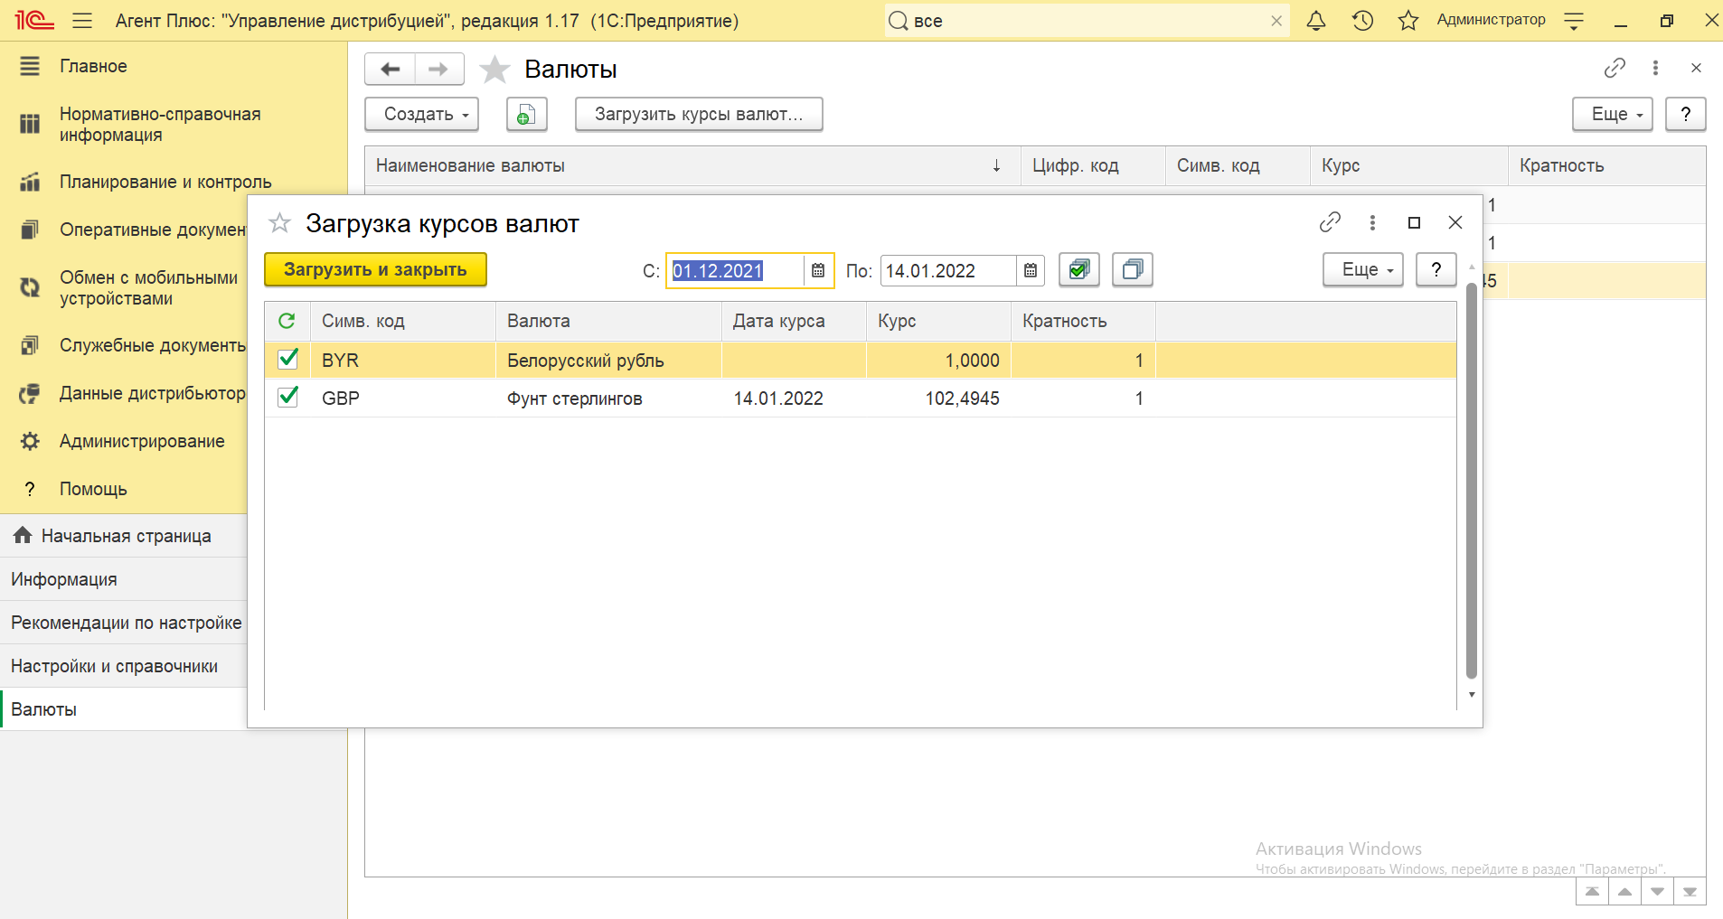Viewport: 1723px width, 919px height.
Task: Open calendar picker for start date
Action: (x=818, y=271)
